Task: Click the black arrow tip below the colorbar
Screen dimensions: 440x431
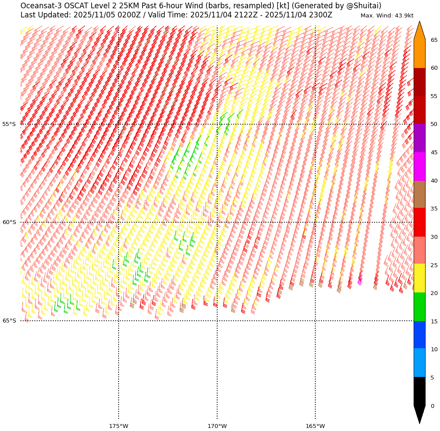Action: click(x=420, y=414)
